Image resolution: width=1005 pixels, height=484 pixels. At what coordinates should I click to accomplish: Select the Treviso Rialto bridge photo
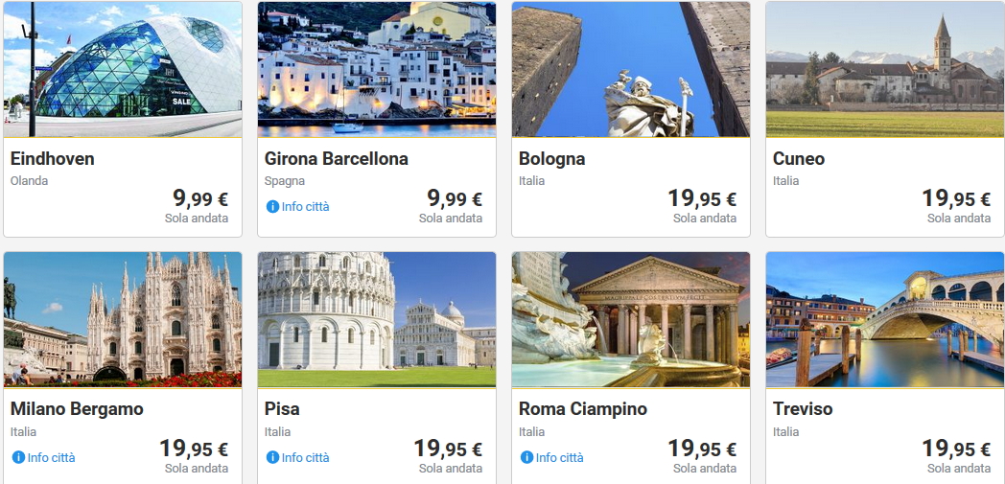coord(885,319)
